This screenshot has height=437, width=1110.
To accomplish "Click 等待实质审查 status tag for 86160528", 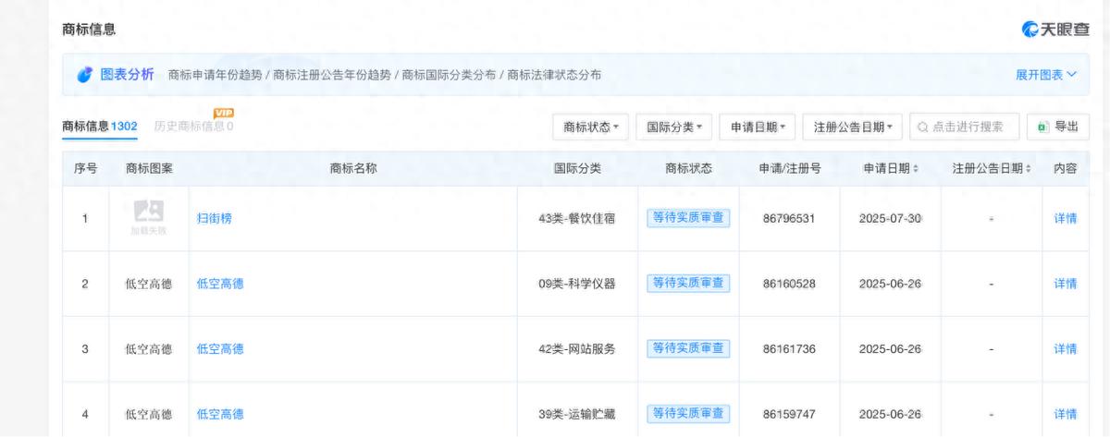I will [688, 284].
